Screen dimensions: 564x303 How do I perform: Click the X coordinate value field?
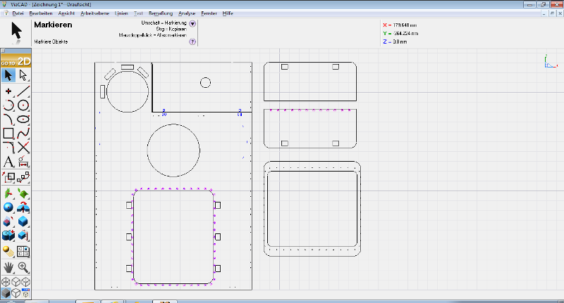405,25
